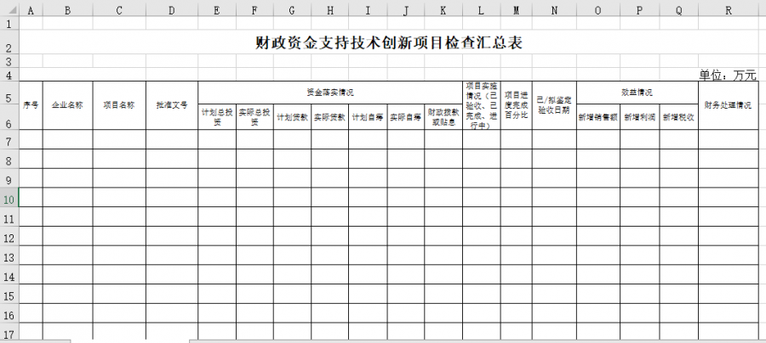The height and width of the screenshot is (343, 766).
Task: Select the 财务处理情况 header cell
Action: coord(729,105)
